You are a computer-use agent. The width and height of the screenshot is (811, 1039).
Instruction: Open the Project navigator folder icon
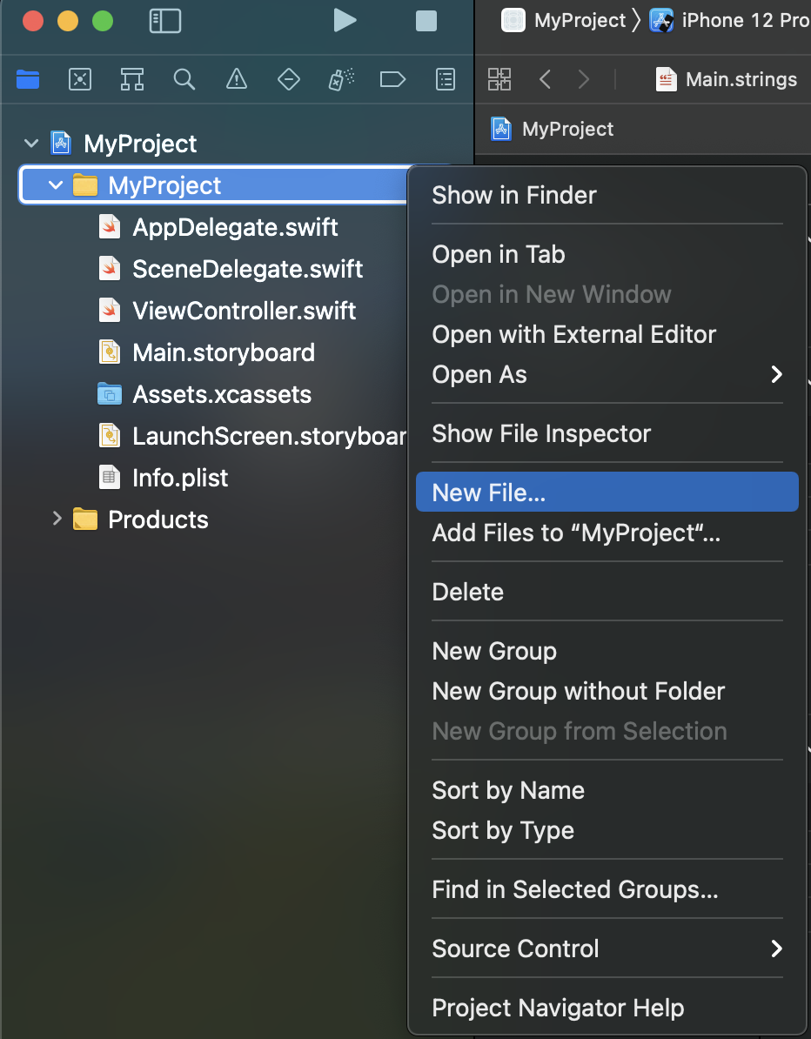click(x=28, y=80)
